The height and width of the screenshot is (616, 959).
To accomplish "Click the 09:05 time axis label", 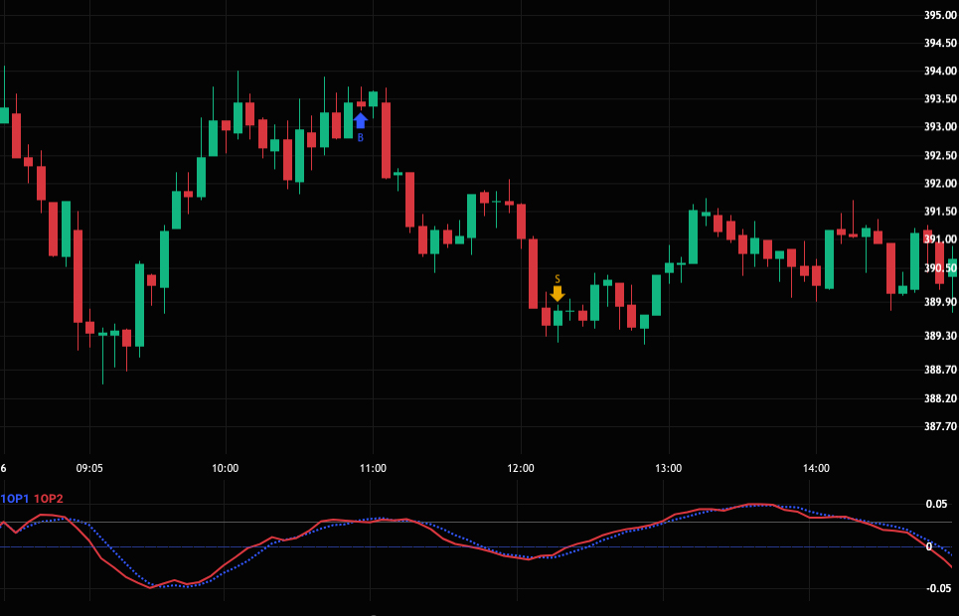I will (89, 468).
